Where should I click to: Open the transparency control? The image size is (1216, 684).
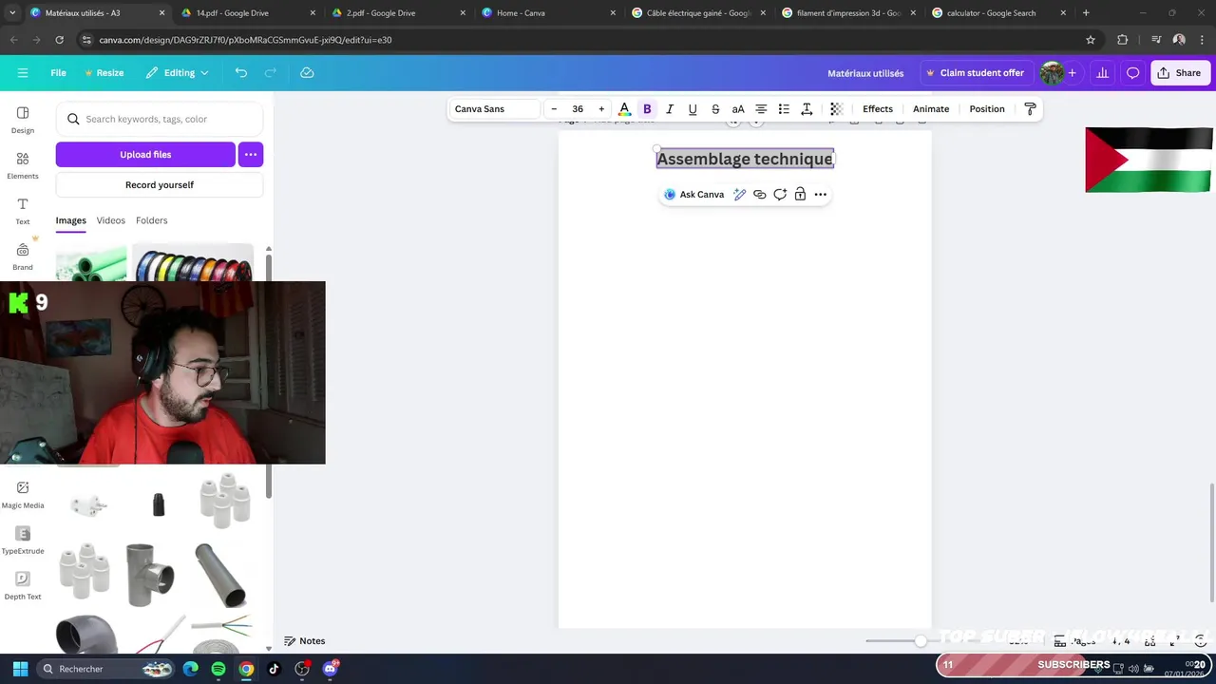(x=836, y=109)
